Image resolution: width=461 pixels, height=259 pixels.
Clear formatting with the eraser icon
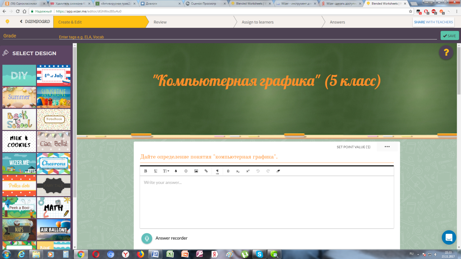coord(278,171)
